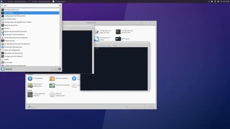This screenshot has height=129, width=230.
Task: Open Editor de configurações in the Whisker menu
Action: pos(30,50)
